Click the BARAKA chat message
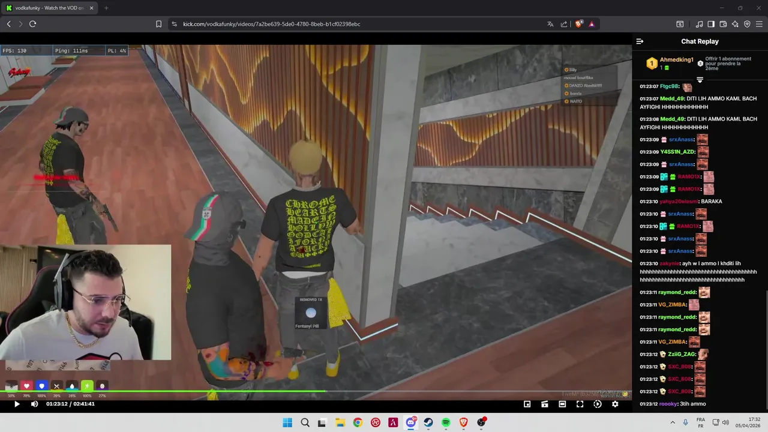 pyautogui.click(x=712, y=202)
